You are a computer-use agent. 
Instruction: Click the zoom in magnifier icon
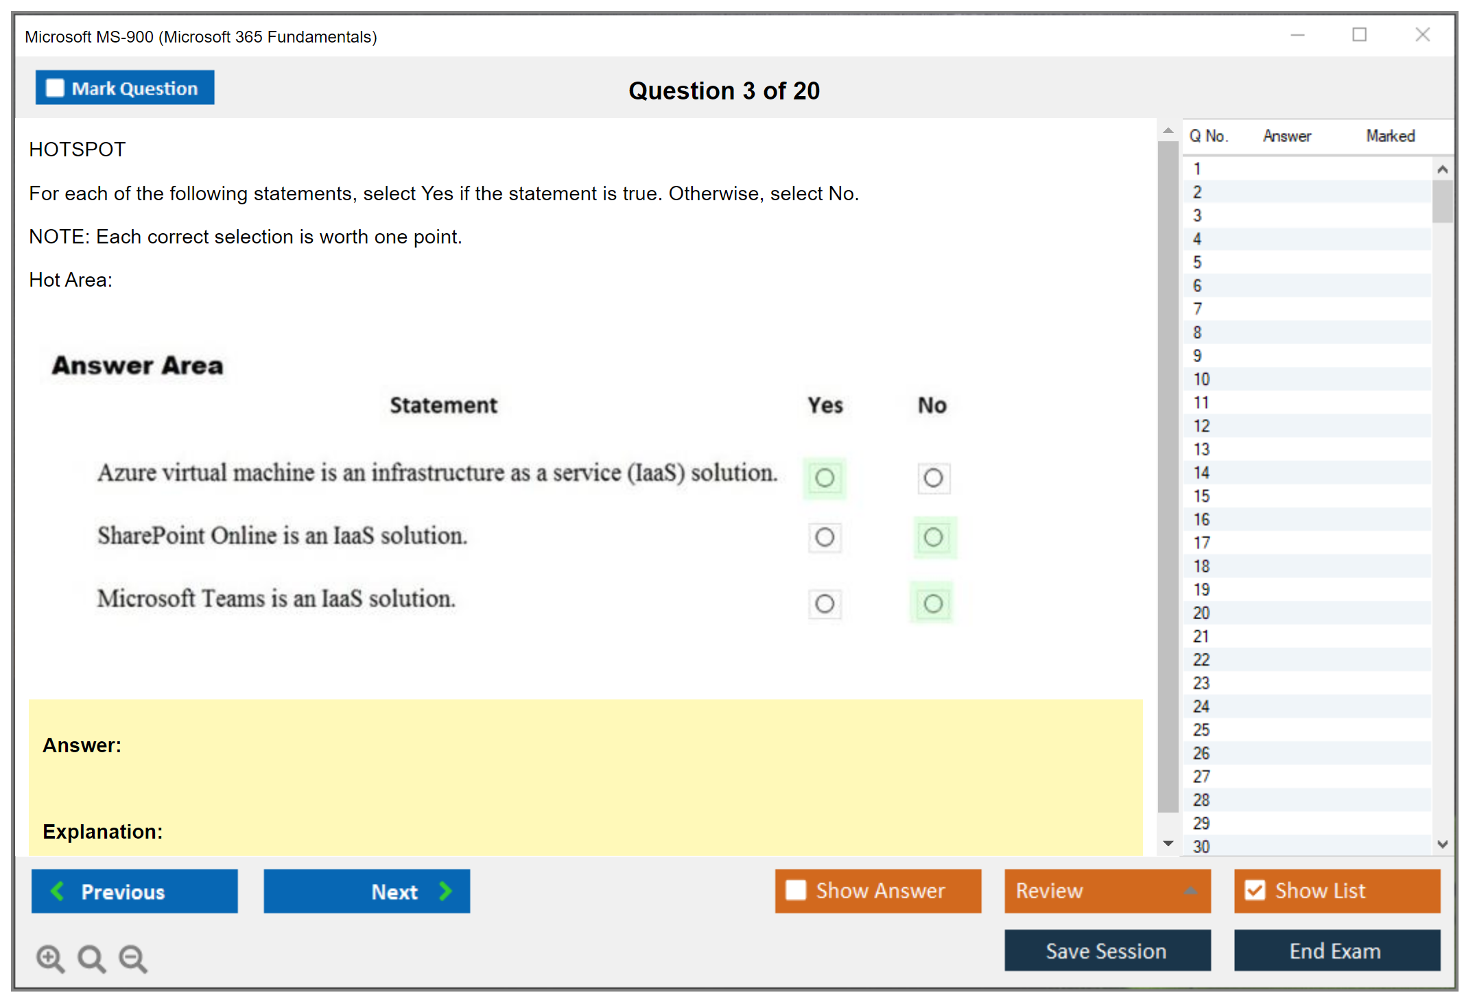(50, 958)
